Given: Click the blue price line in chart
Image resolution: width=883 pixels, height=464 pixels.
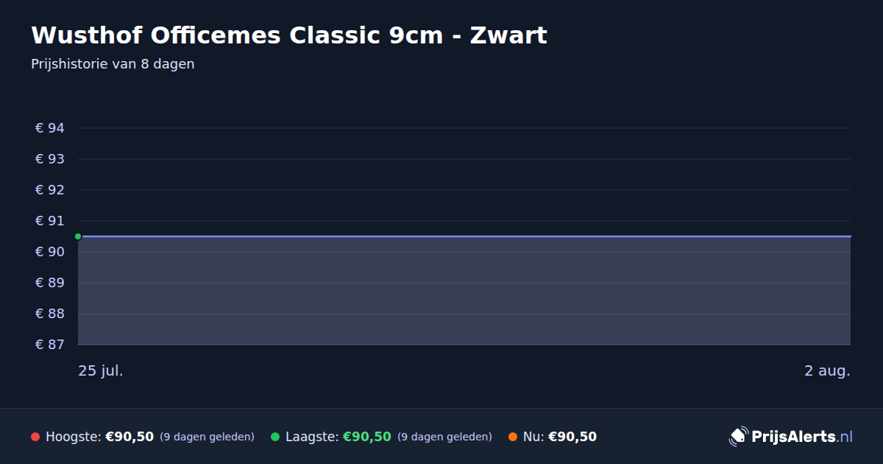Looking at the screenshot, I should pos(464,236).
